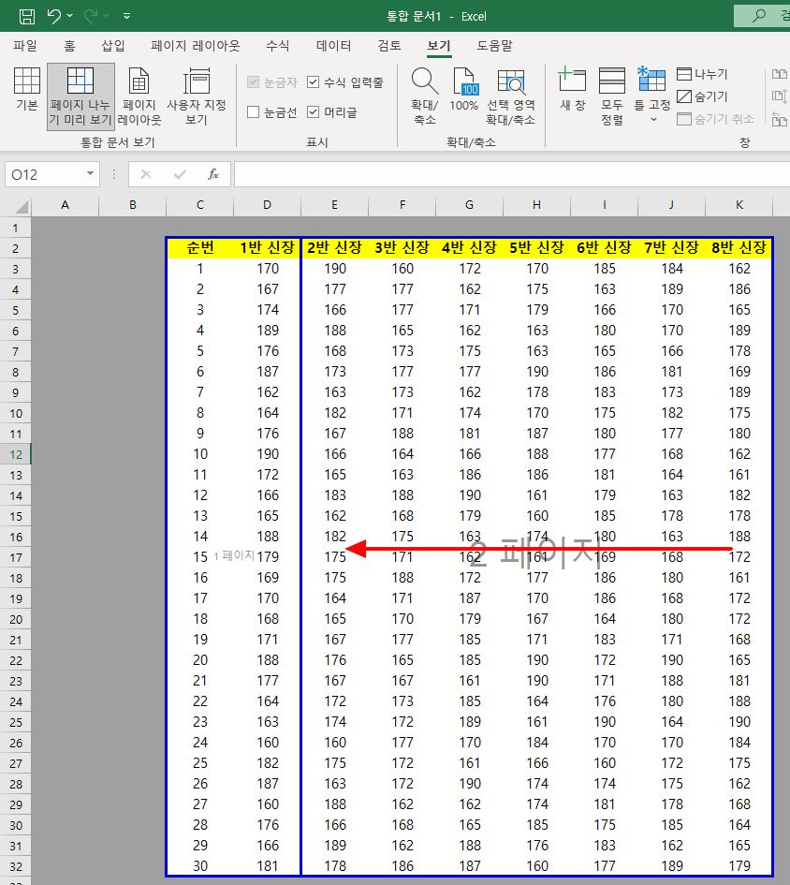
Task: Click 숨기기 hide window button
Action: pyautogui.click(x=702, y=96)
